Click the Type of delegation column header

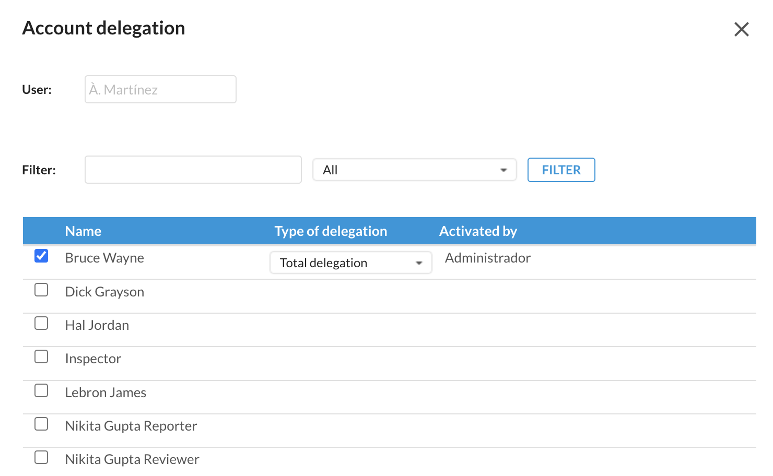pyautogui.click(x=331, y=231)
